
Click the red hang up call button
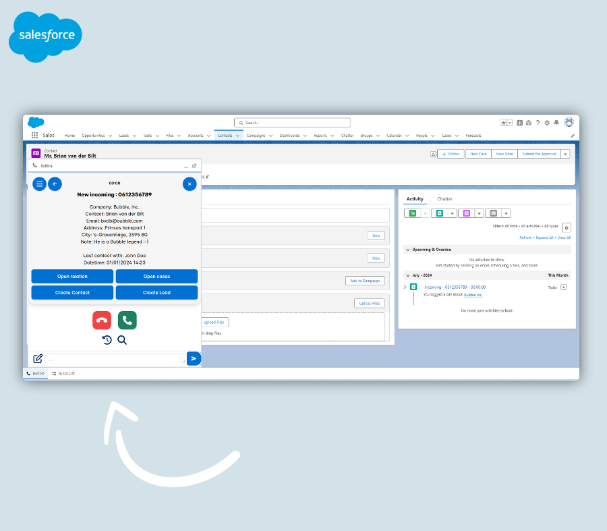pos(102,320)
